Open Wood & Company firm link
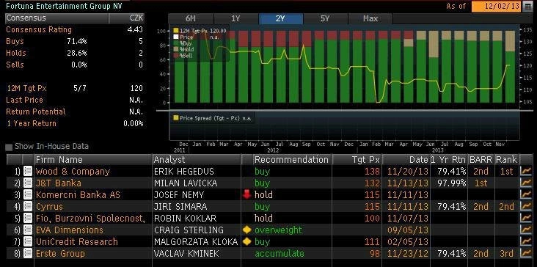 pyautogui.click(x=73, y=172)
